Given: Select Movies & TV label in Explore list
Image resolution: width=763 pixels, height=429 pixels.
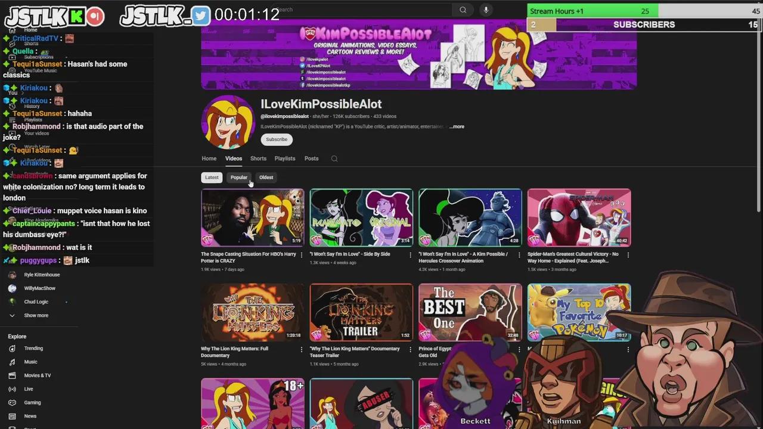Looking at the screenshot, I should point(38,375).
